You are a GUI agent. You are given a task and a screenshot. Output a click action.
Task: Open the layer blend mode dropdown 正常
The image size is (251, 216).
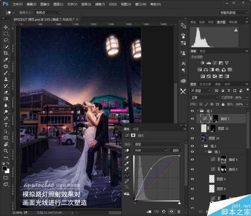[x=204, y=97]
